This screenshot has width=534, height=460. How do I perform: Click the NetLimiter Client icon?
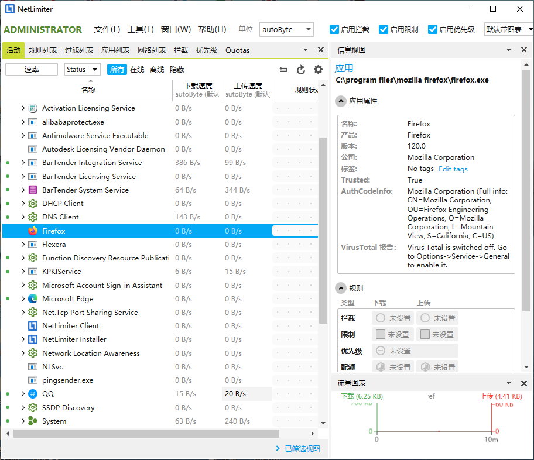click(33, 326)
